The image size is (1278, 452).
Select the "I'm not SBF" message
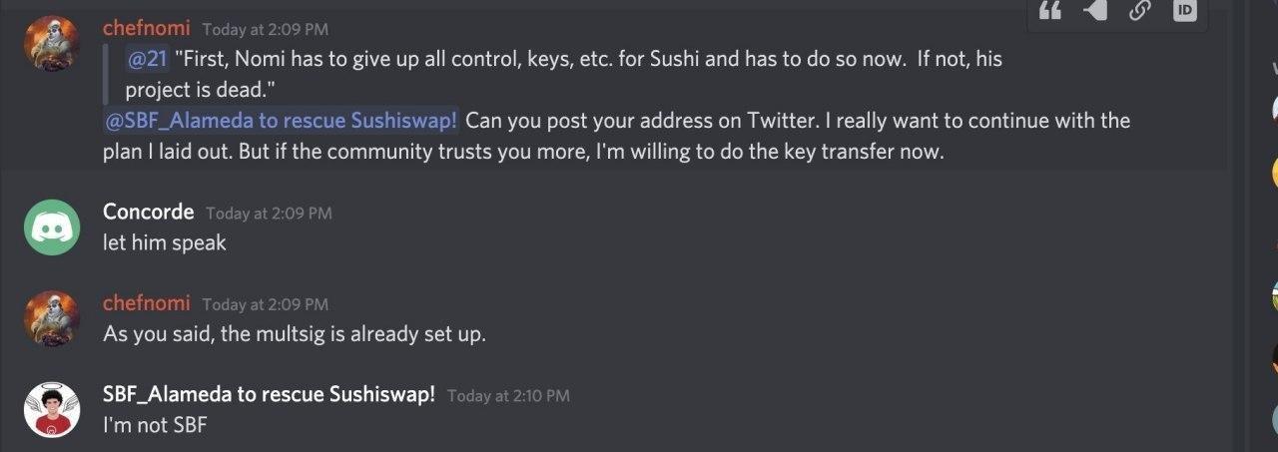click(x=155, y=424)
